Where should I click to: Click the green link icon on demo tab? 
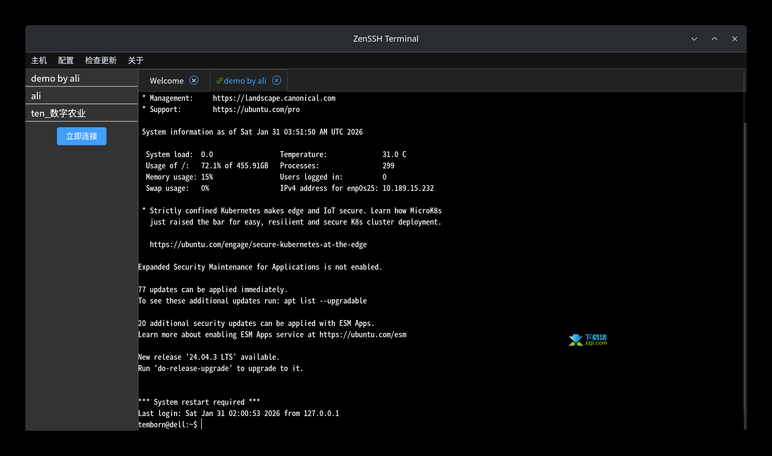tap(219, 81)
